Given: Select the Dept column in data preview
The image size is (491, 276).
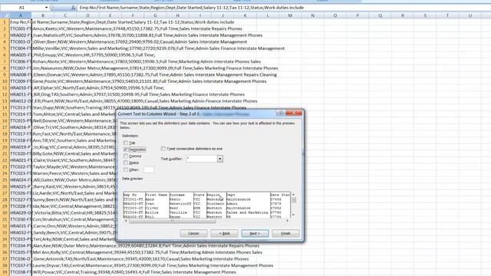Looking at the screenshot, I should click(x=248, y=205).
